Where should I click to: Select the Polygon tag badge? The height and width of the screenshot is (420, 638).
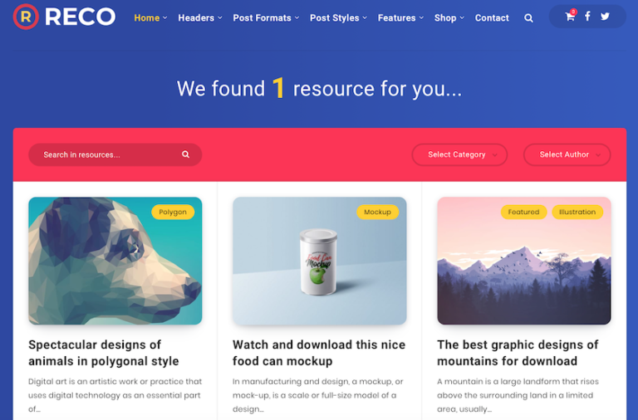(x=173, y=212)
